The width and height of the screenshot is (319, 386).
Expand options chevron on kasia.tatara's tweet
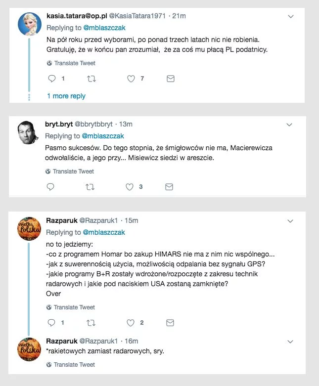pyautogui.click(x=291, y=16)
